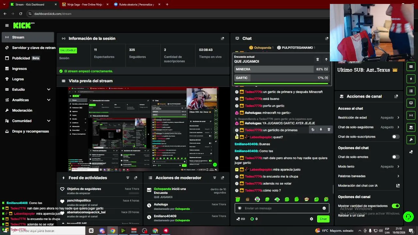418x235 pixels.
Task: Pin the 'un garticito de primeras' message
Action: [x=321, y=130]
